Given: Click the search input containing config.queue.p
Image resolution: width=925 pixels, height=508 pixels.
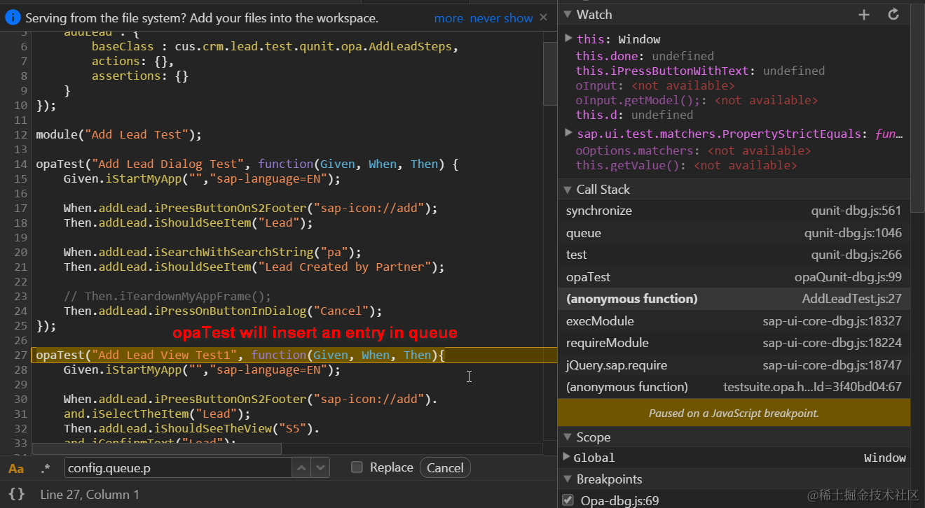Looking at the screenshot, I should click(178, 468).
